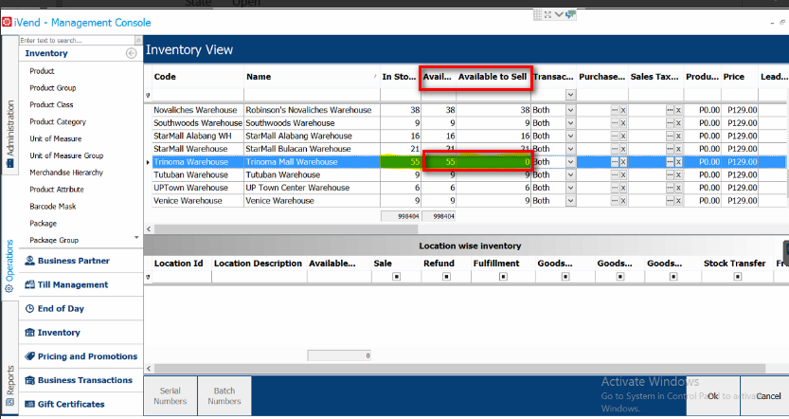The image size is (789, 419).
Task: Open Transaction dropdown for StarMall Alabang WH
Action: pyautogui.click(x=570, y=136)
